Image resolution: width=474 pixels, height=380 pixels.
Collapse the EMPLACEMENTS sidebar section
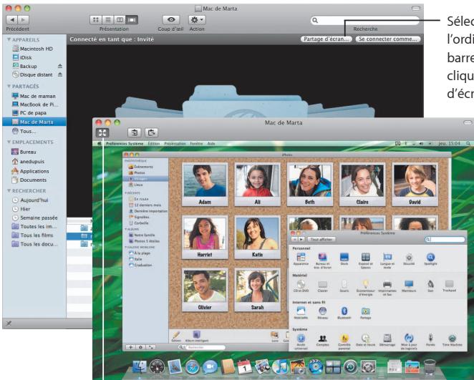point(9,142)
